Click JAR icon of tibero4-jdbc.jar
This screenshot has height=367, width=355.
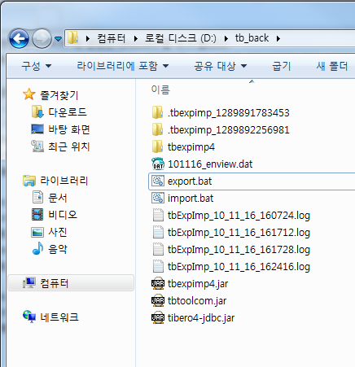pyautogui.click(x=158, y=317)
